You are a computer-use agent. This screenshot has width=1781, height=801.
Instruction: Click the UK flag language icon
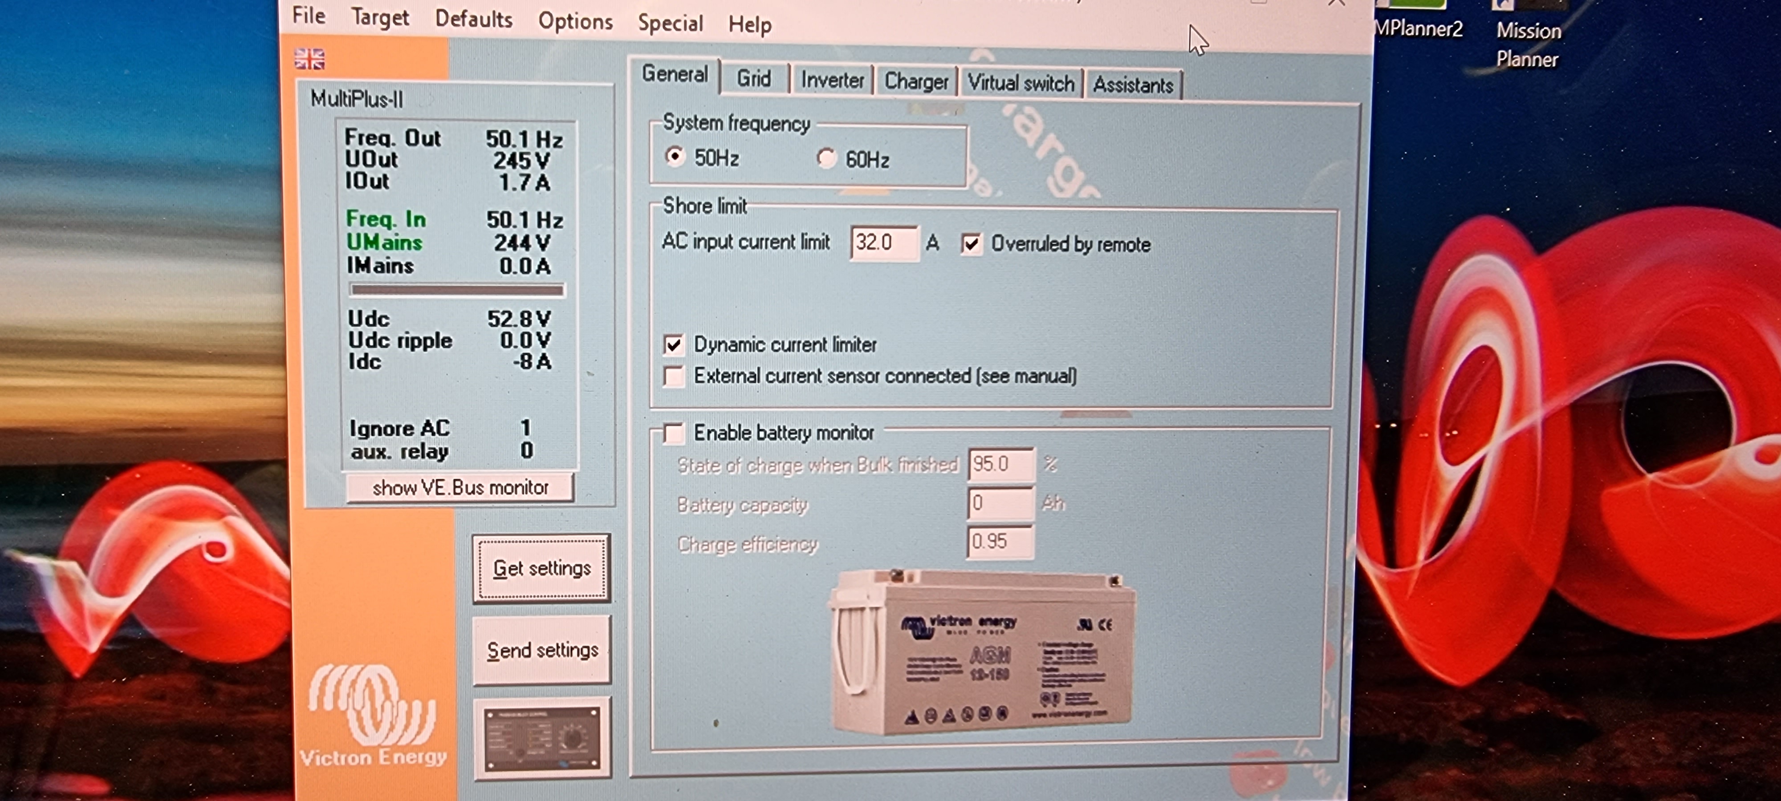pos(309,60)
